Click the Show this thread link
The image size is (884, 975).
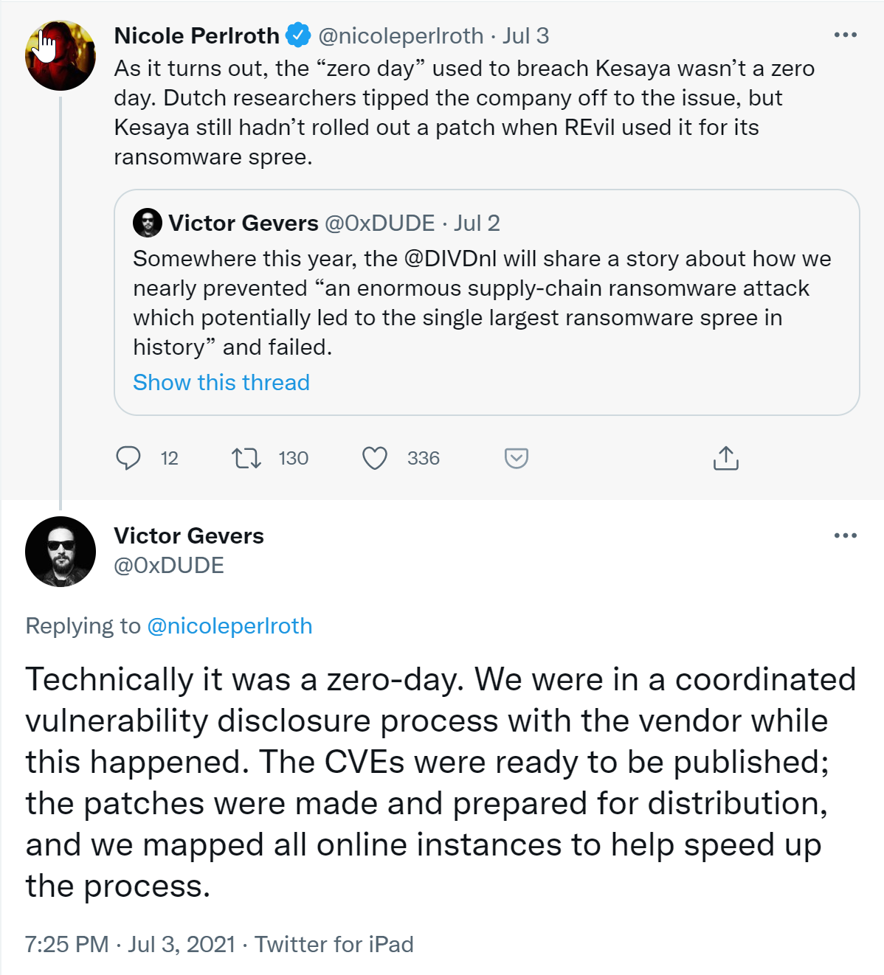point(221,382)
